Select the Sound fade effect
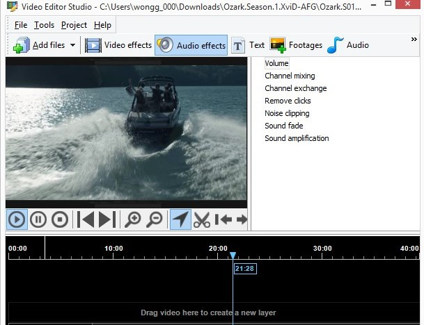Viewport: 424px width, 325px height. pyautogui.click(x=283, y=126)
